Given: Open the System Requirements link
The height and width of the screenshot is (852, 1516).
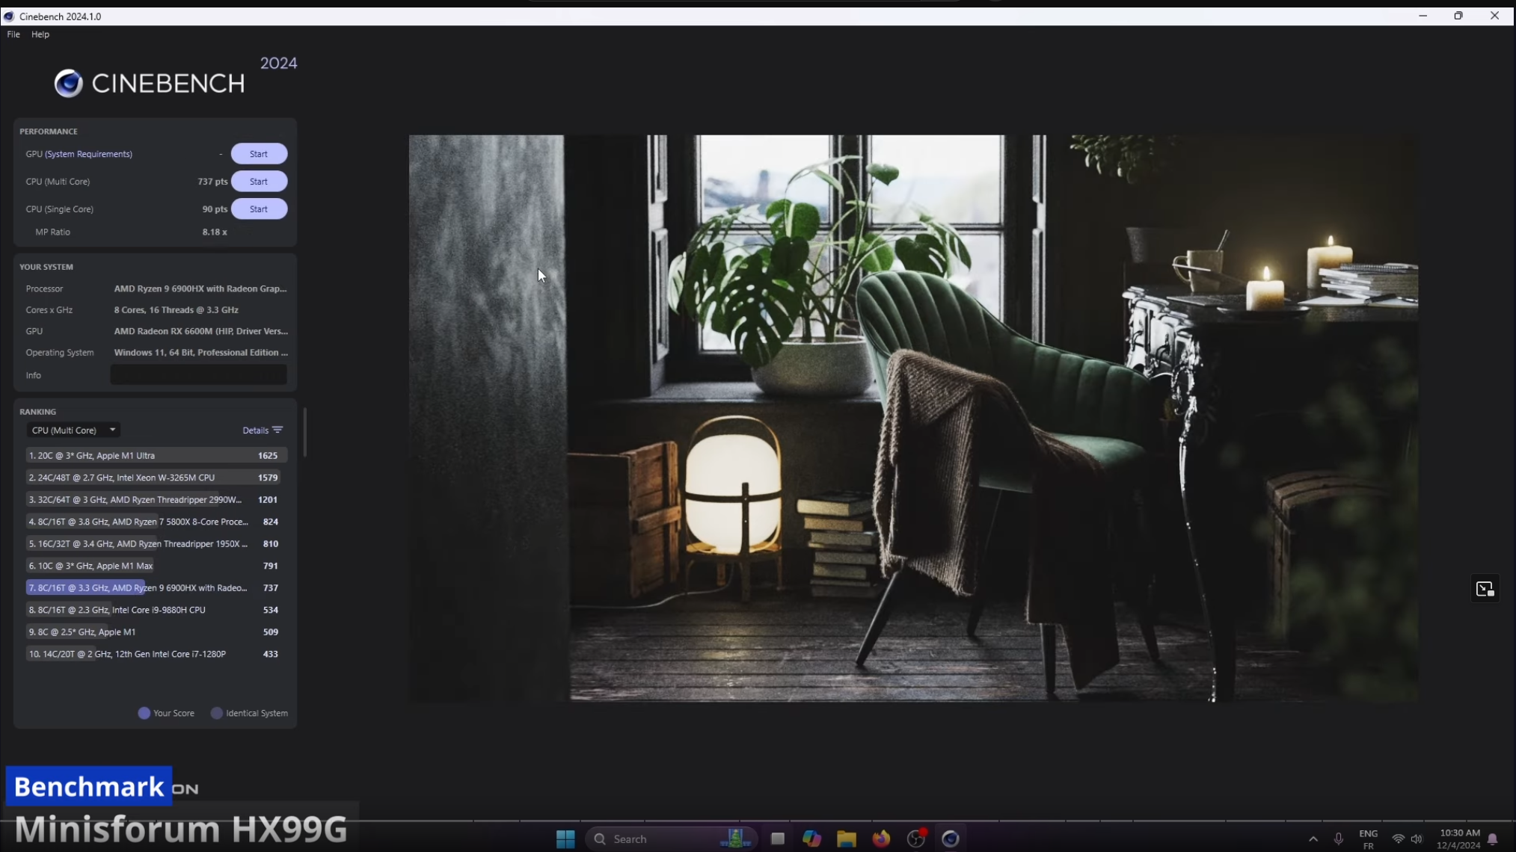Looking at the screenshot, I should coord(88,154).
